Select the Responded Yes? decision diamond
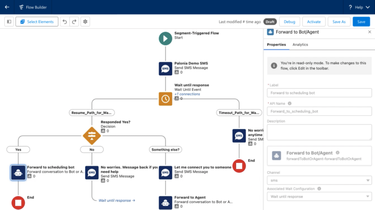The height and width of the screenshot is (210, 375). tap(92, 136)
